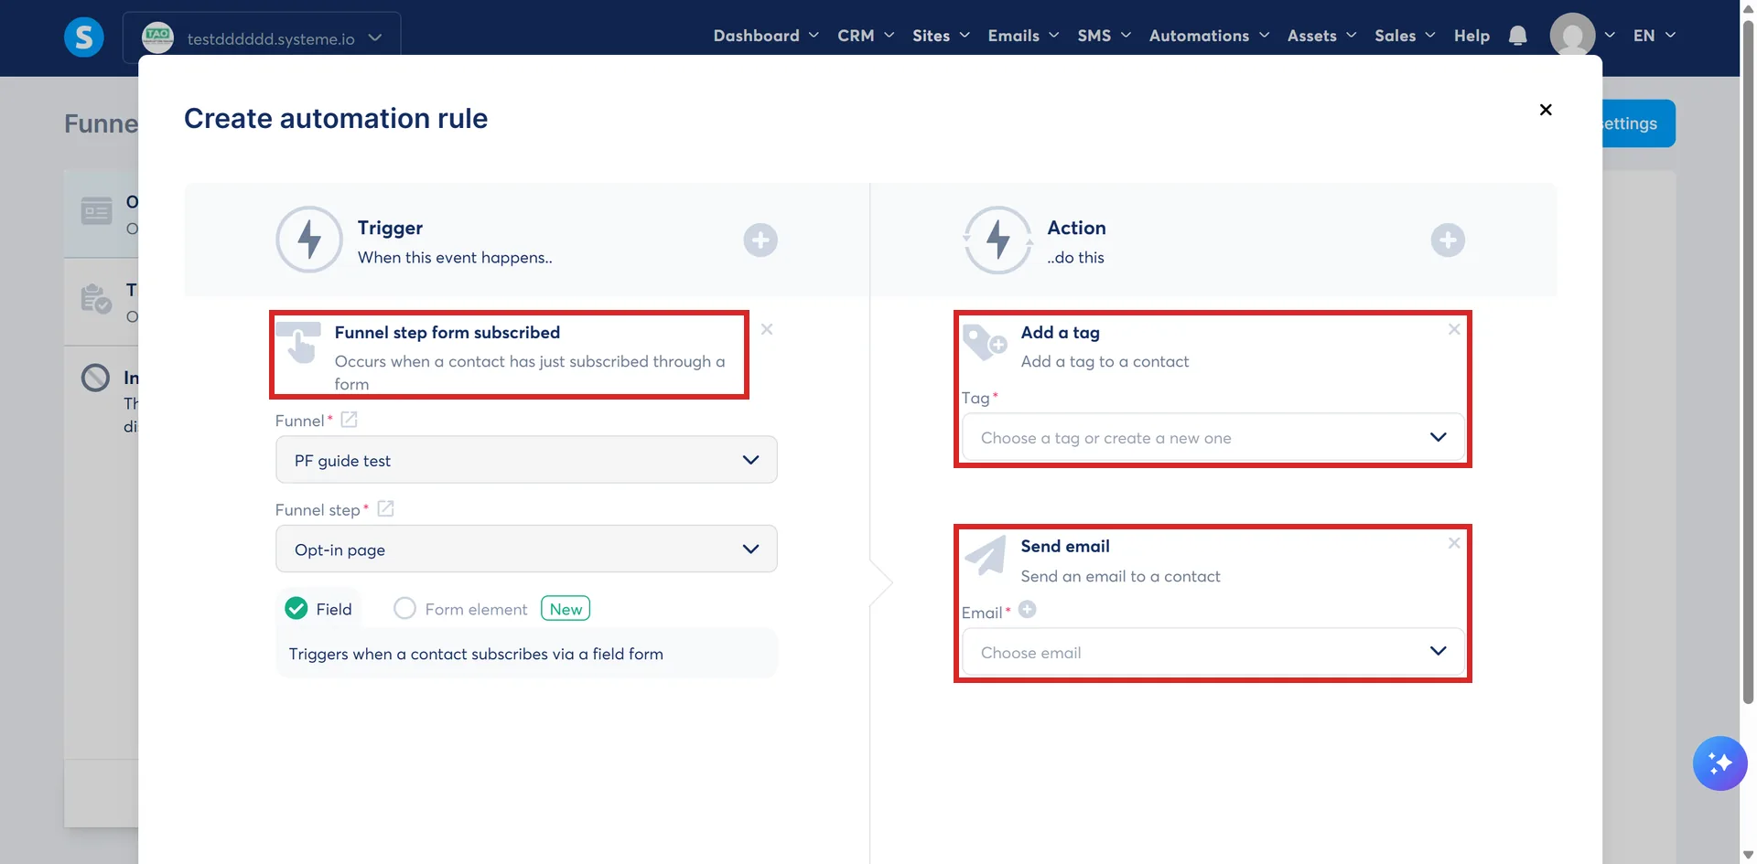Expand the testdddddd.systeme.io workspace selector
Screen dimensions: 1757x864
point(262,37)
